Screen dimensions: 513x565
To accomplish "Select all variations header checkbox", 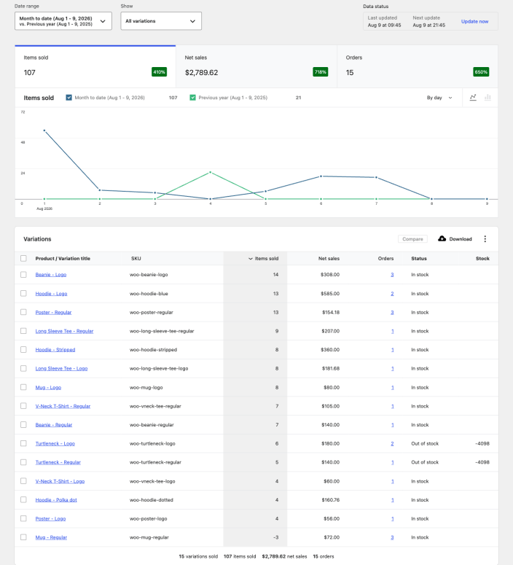I will coord(23,258).
